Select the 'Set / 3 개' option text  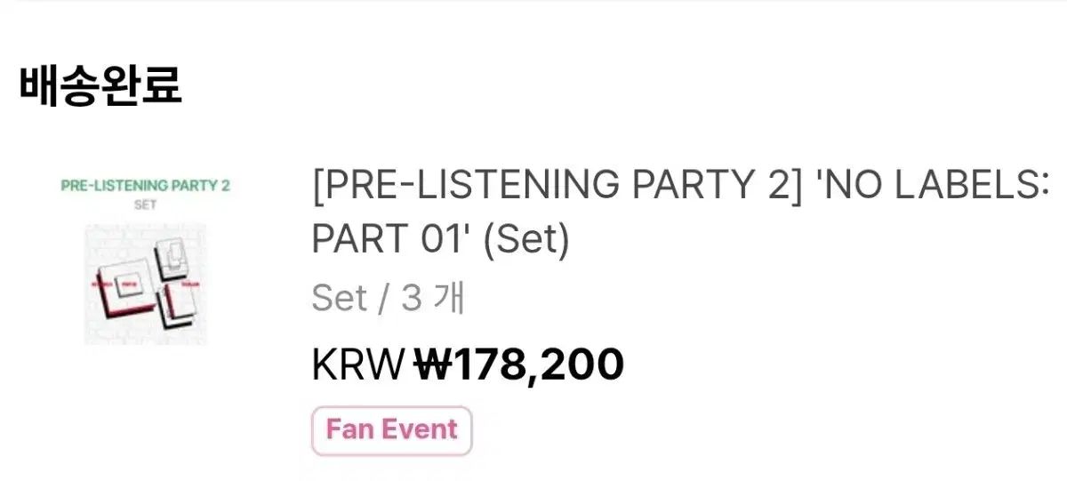tap(388, 299)
